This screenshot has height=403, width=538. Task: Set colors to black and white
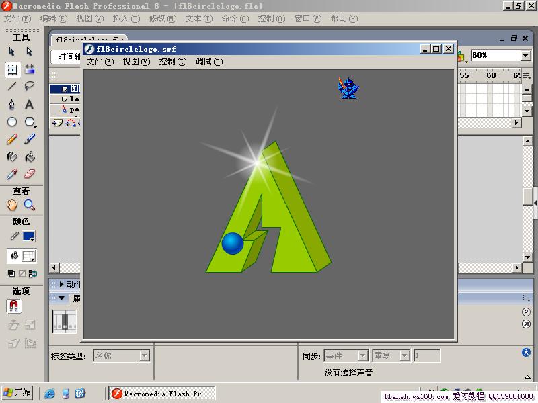[x=11, y=273]
